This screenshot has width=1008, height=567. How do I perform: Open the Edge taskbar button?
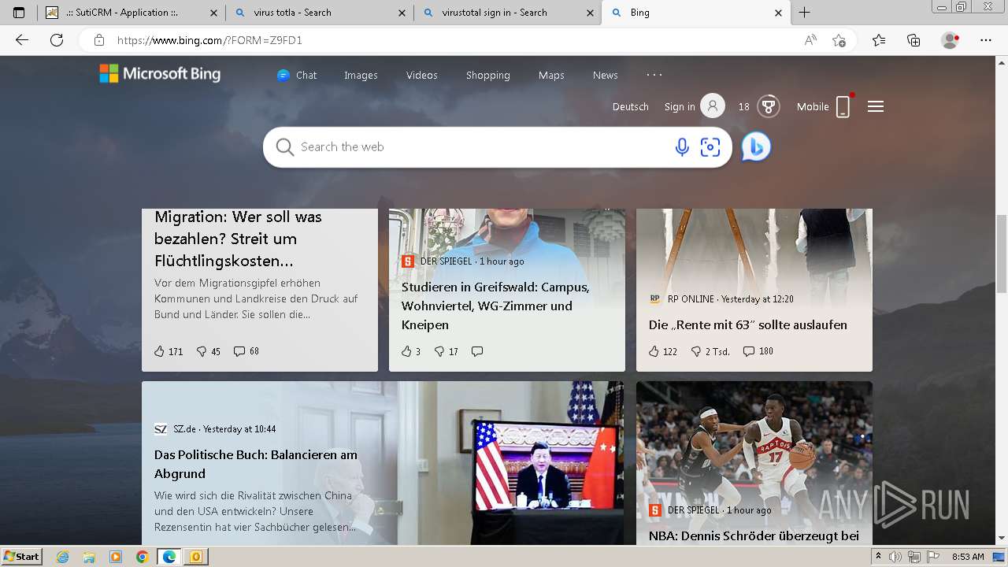pyautogui.click(x=169, y=557)
